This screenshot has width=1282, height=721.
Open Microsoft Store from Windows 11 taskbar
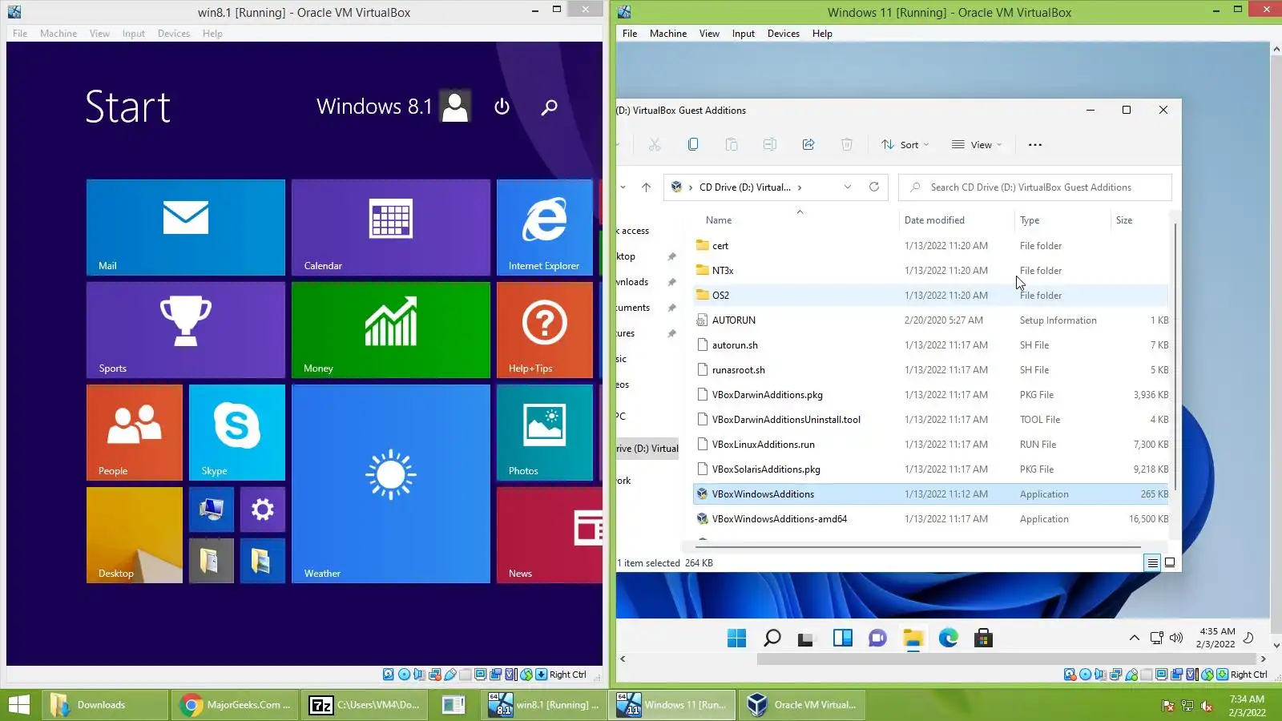coord(984,638)
